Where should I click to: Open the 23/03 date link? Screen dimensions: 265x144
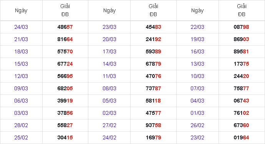pos(109,27)
